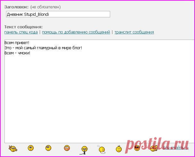This screenshot has width=195, height=157.
Task: Open the 'Все смайлы' link
Action: [176, 148]
